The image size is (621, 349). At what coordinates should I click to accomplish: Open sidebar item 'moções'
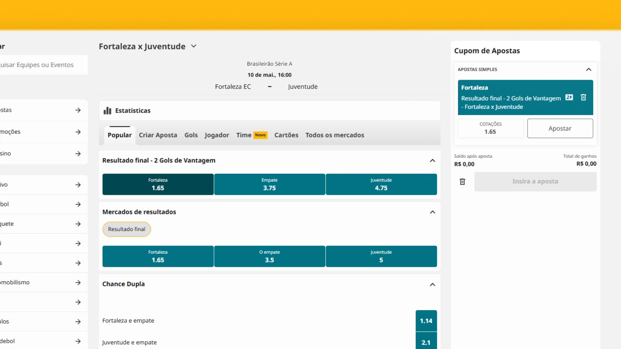tap(43, 132)
